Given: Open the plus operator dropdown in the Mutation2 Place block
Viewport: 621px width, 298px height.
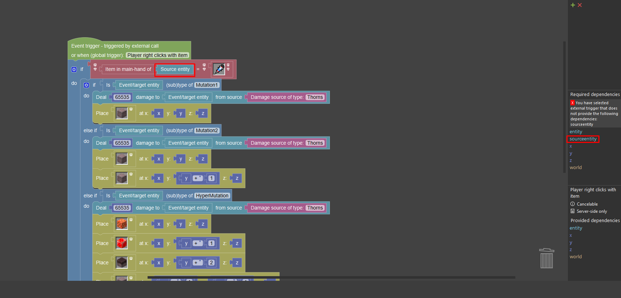Looking at the screenshot, I should (x=198, y=178).
